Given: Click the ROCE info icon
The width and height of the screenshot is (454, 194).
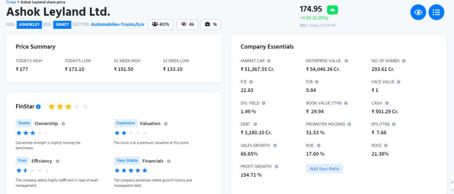Looking at the screenshot, I should point(386,145).
